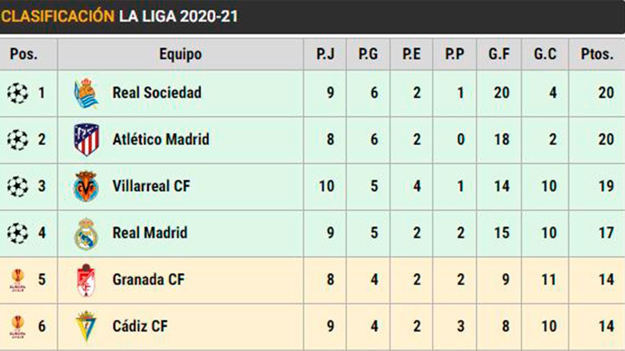Image resolution: width=625 pixels, height=351 pixels.
Task: Click the P.J column header
Action: click(325, 54)
